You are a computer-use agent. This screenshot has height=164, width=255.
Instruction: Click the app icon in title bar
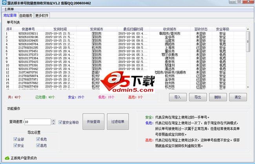pyautogui.click(x=4, y=3)
